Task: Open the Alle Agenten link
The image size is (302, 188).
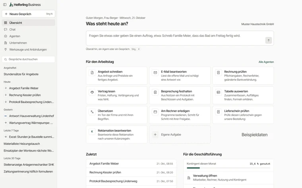Action: coord(266,62)
